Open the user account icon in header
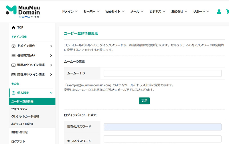229x144 pixels. (219, 12)
